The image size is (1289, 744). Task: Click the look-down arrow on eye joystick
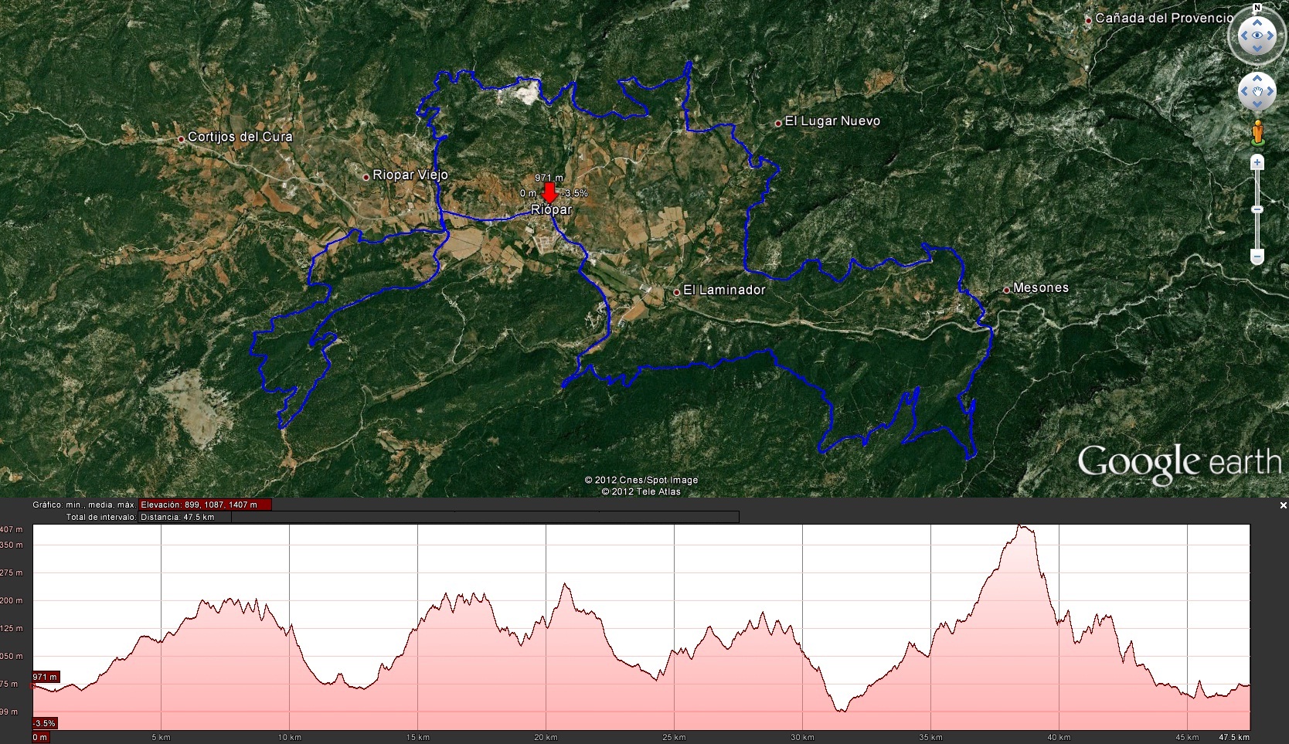pyautogui.click(x=1257, y=49)
